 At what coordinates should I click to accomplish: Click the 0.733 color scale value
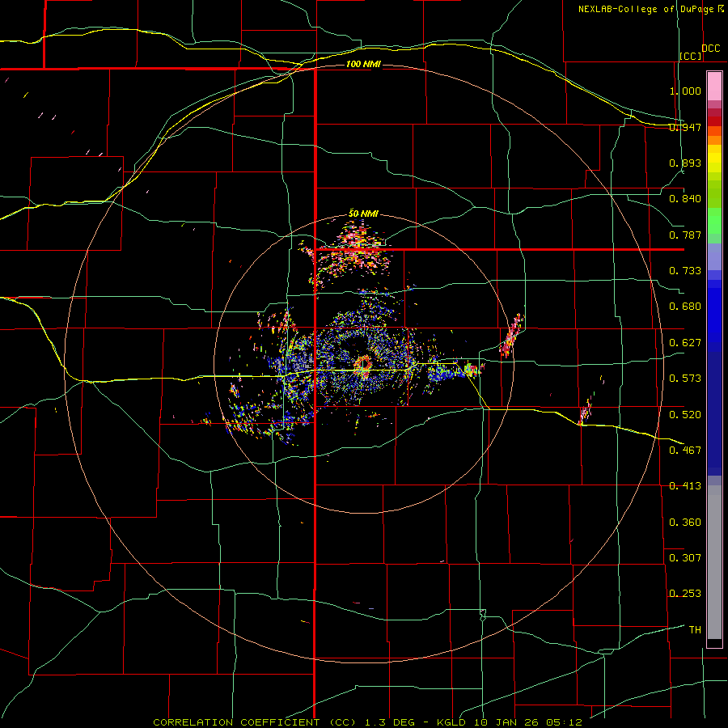tap(685, 271)
